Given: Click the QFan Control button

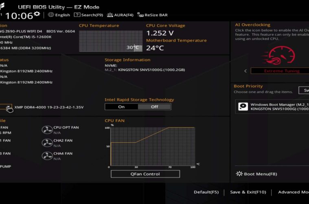Looking at the screenshot, I should [x=145, y=174].
